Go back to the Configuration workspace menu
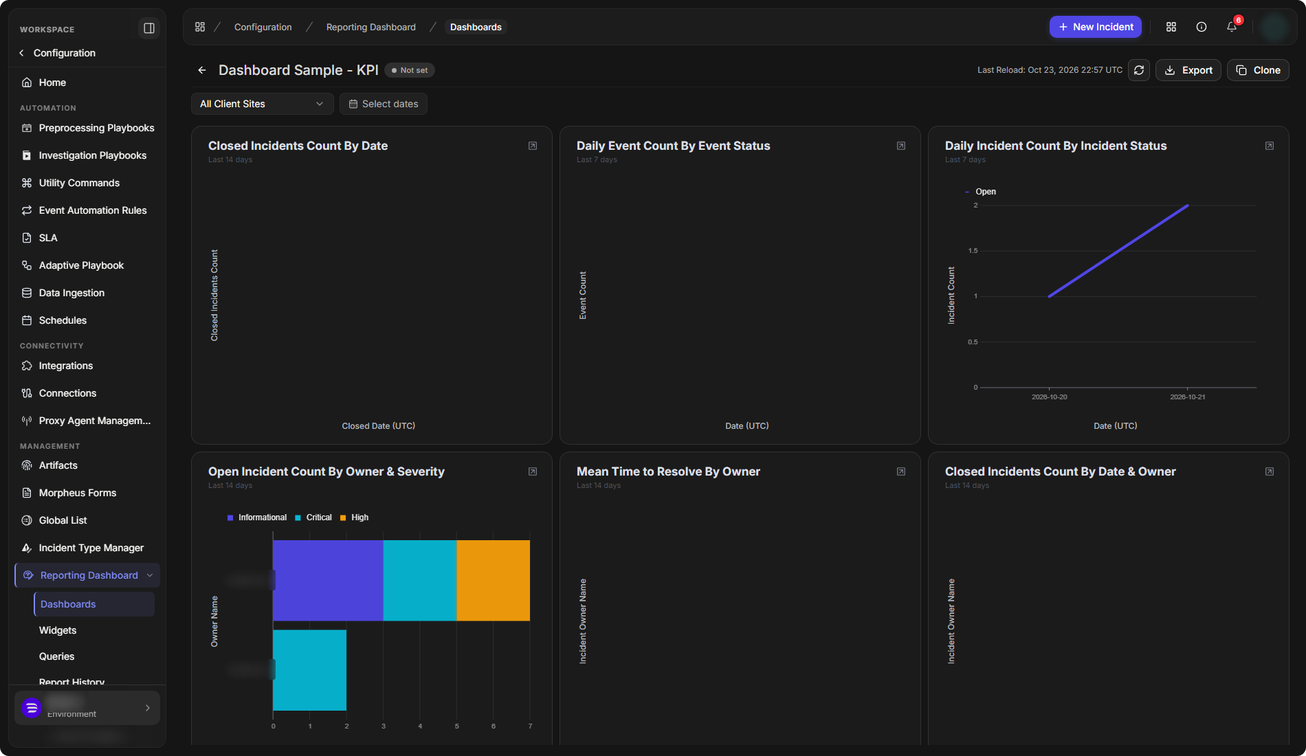Viewport: 1306px width, 756px height. tap(58, 53)
